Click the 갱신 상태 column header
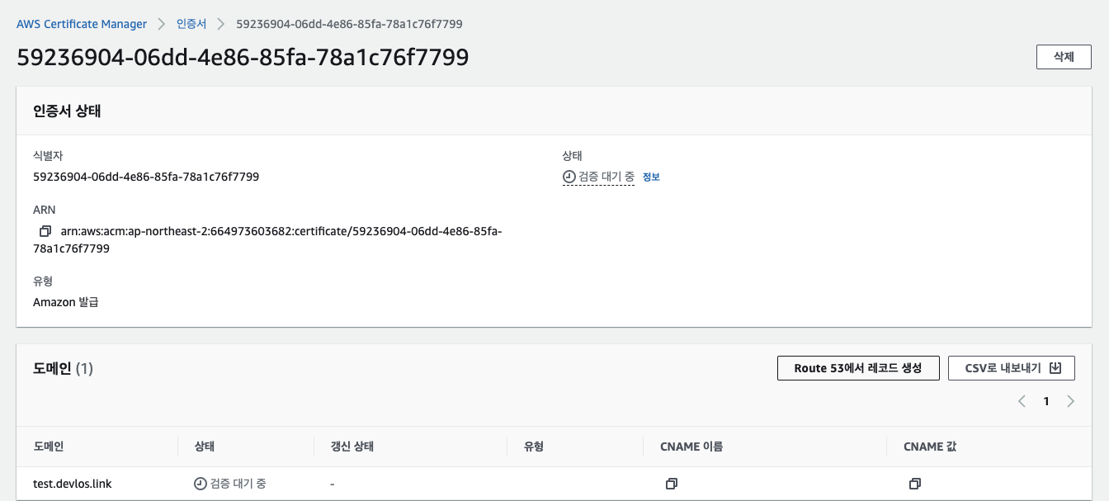Viewport: 1109px width, 501px height. (352, 447)
